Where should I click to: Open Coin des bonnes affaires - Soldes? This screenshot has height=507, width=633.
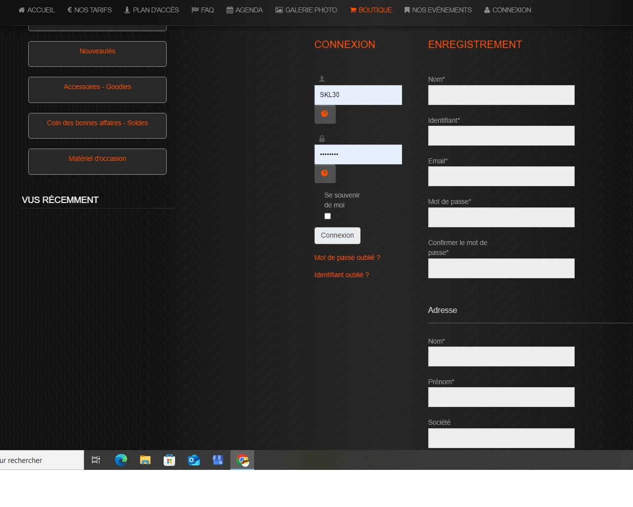[97, 126]
